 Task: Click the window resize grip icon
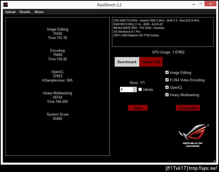pyautogui.click(x=214, y=161)
